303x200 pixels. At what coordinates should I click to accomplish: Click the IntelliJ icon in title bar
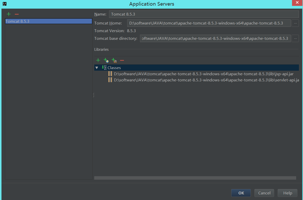5,4
